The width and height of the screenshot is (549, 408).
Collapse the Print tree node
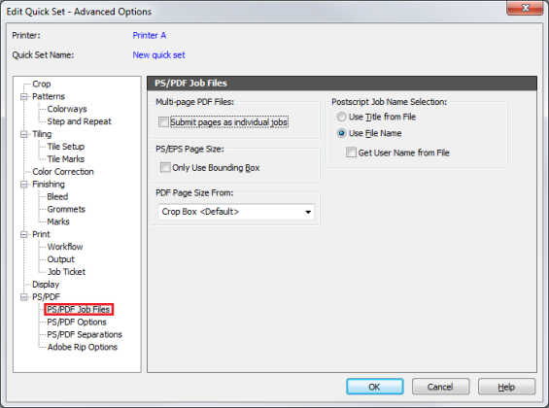pos(24,234)
